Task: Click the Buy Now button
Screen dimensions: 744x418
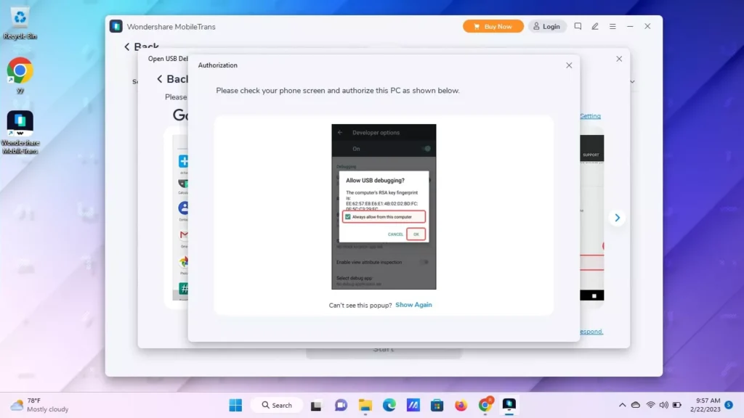Action: pyautogui.click(x=493, y=26)
